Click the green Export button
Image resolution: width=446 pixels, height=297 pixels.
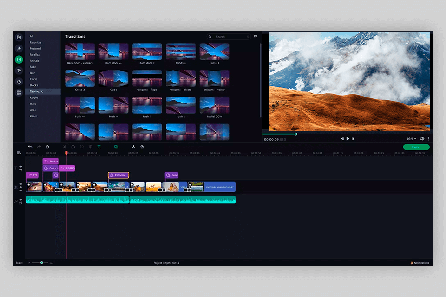416,147
